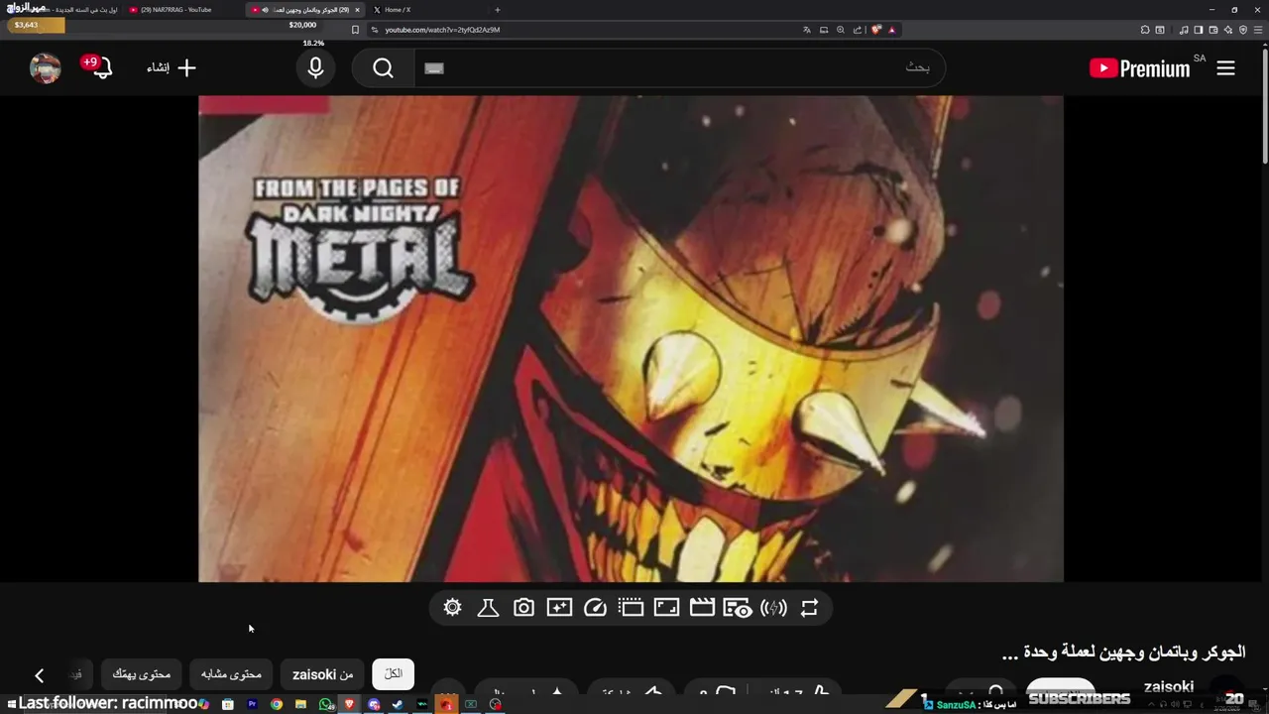1269x714 pixels.
Task: Open Premiere Pro from the taskbar
Action: 252,704
